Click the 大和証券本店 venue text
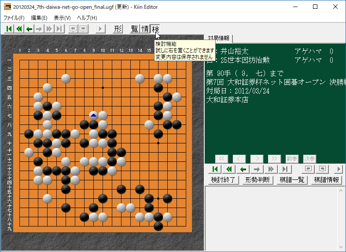 227,100
